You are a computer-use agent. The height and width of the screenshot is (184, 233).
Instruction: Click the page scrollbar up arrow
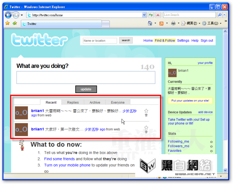(225, 31)
